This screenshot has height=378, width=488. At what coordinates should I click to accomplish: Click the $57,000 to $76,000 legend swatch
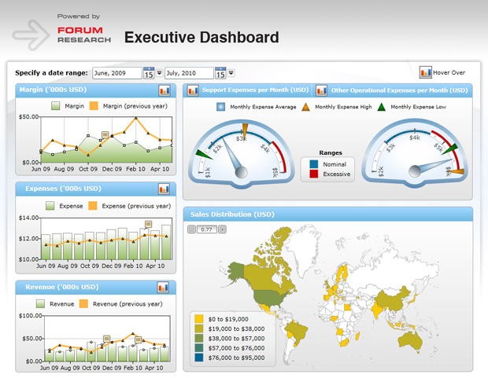(x=199, y=348)
